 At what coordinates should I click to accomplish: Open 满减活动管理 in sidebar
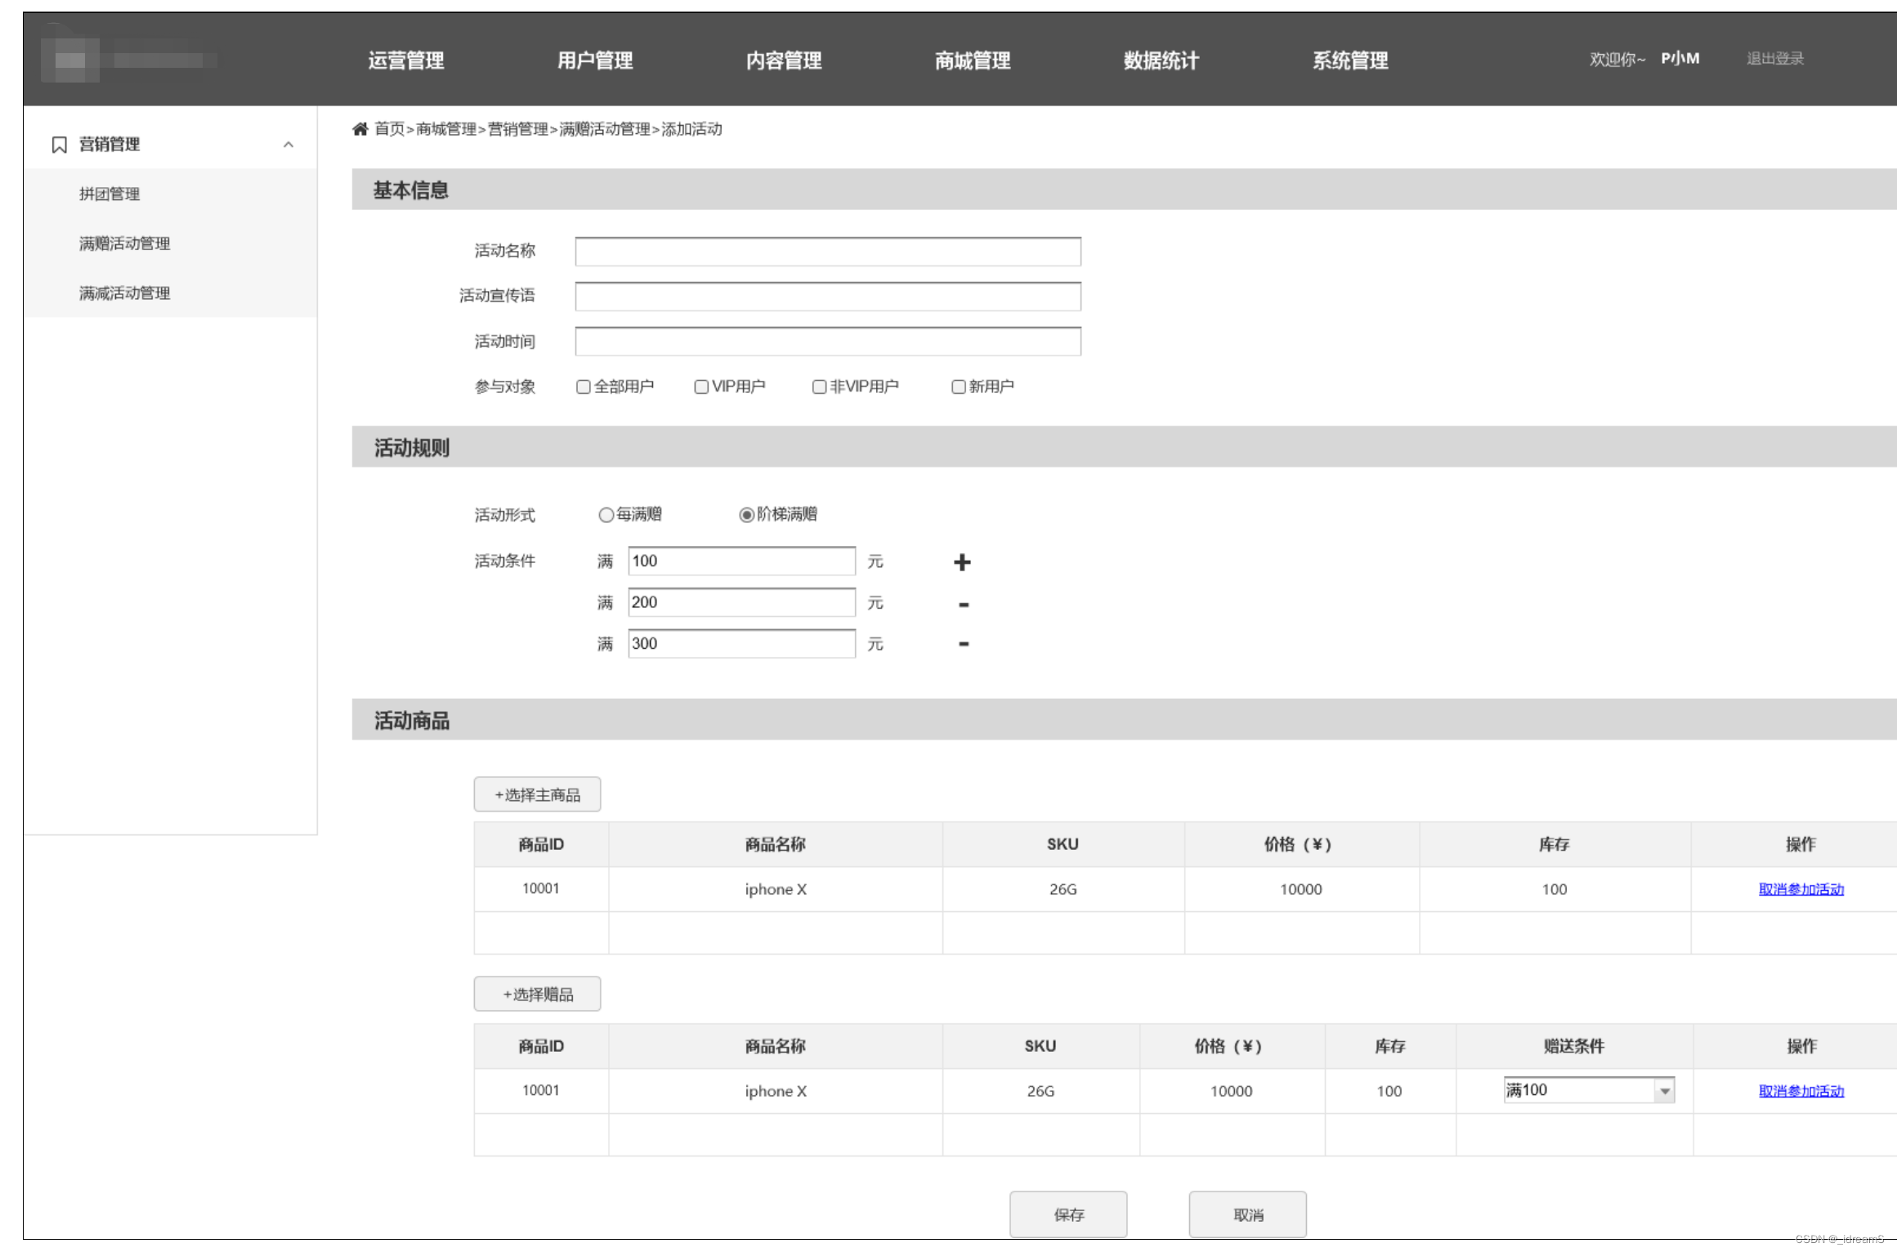tap(124, 293)
